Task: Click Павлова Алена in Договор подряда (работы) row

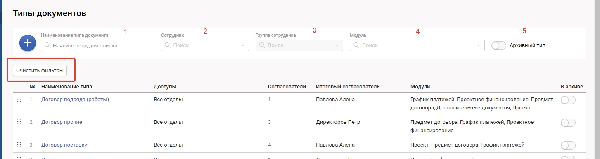Action: (335, 99)
